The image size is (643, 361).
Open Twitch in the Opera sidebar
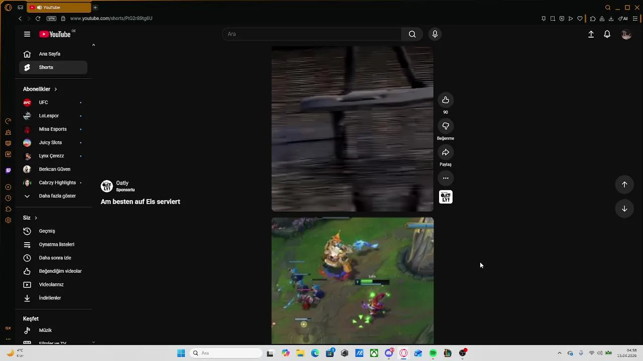pos(8,170)
